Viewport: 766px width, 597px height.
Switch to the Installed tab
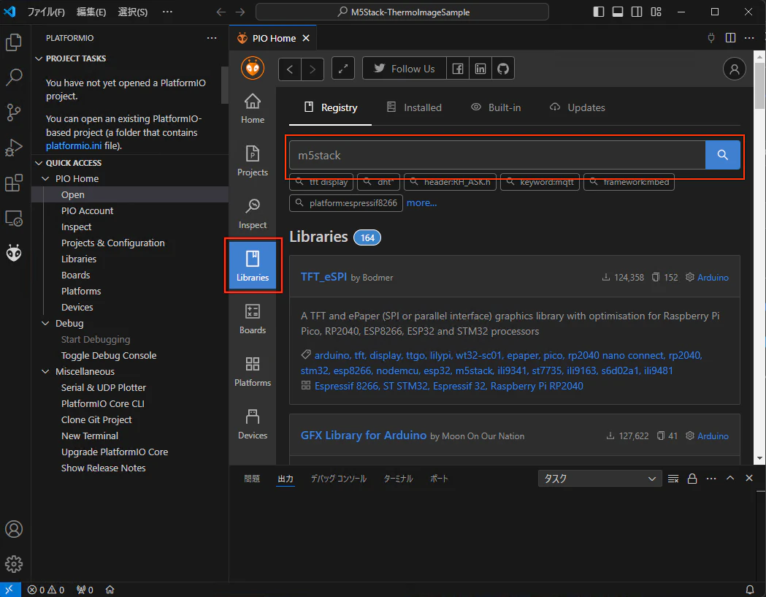[414, 107]
